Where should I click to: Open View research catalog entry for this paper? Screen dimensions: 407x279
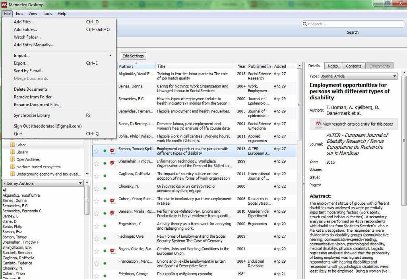click(x=353, y=124)
